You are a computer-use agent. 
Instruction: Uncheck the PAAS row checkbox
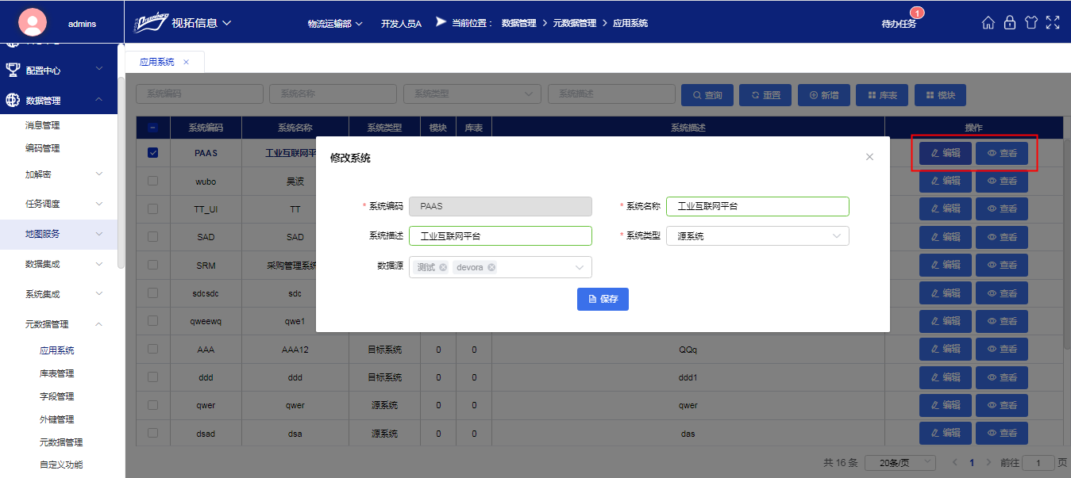tap(153, 153)
